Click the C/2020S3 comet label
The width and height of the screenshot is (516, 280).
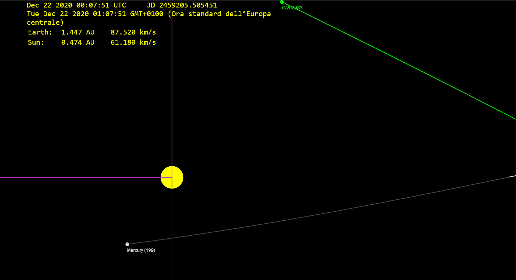tap(292, 8)
